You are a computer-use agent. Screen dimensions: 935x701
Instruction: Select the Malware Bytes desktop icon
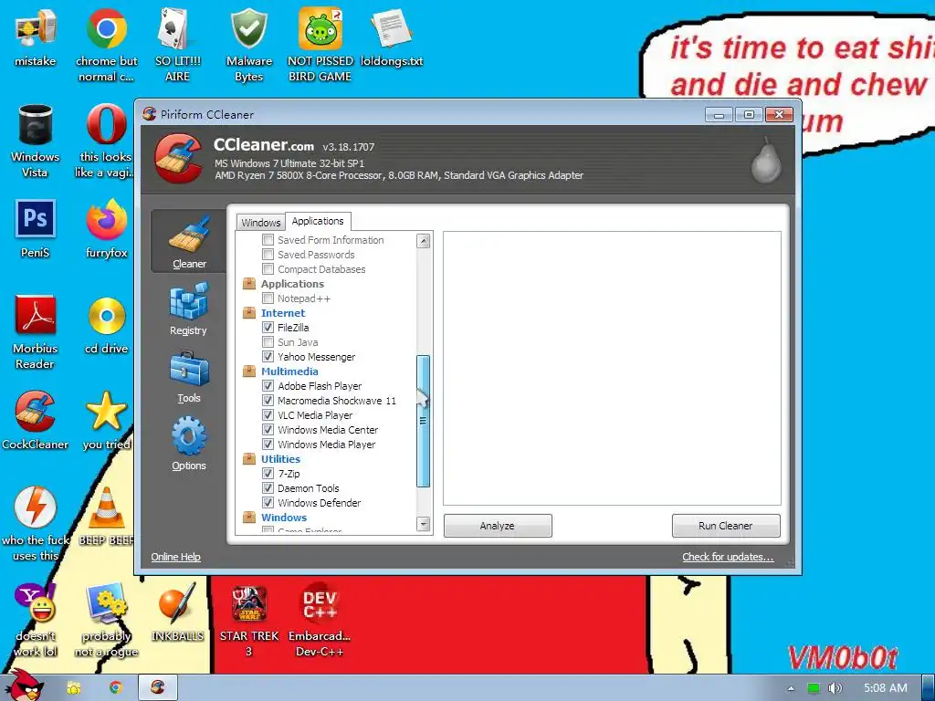click(248, 45)
